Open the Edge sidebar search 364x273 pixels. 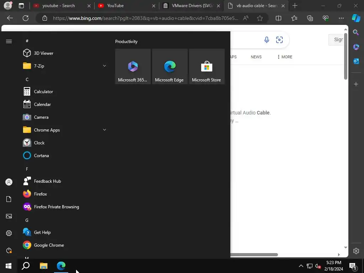coord(356,32)
